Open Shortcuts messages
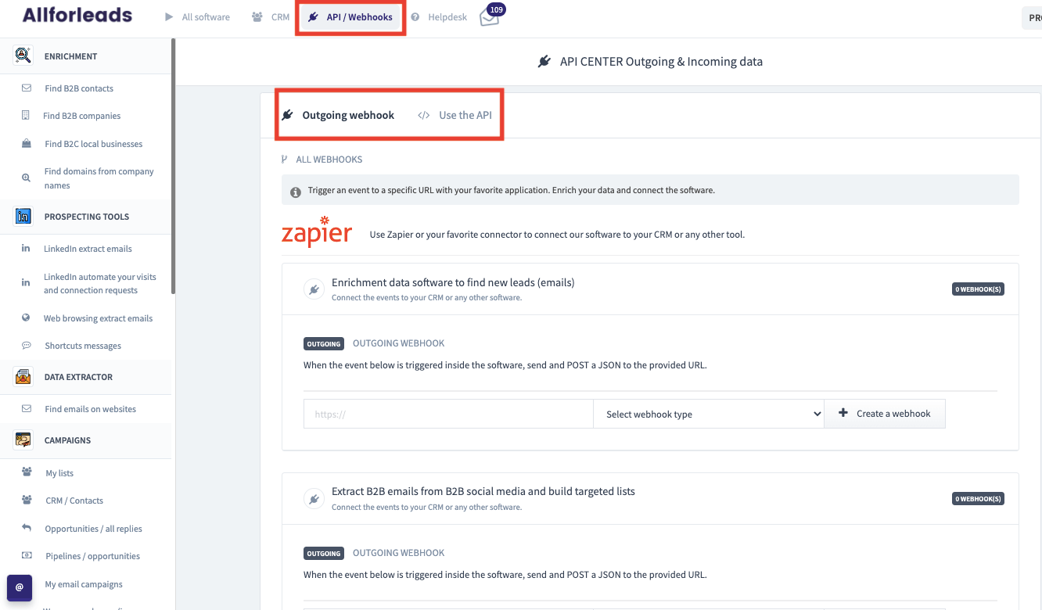This screenshot has width=1042, height=610. (83, 346)
